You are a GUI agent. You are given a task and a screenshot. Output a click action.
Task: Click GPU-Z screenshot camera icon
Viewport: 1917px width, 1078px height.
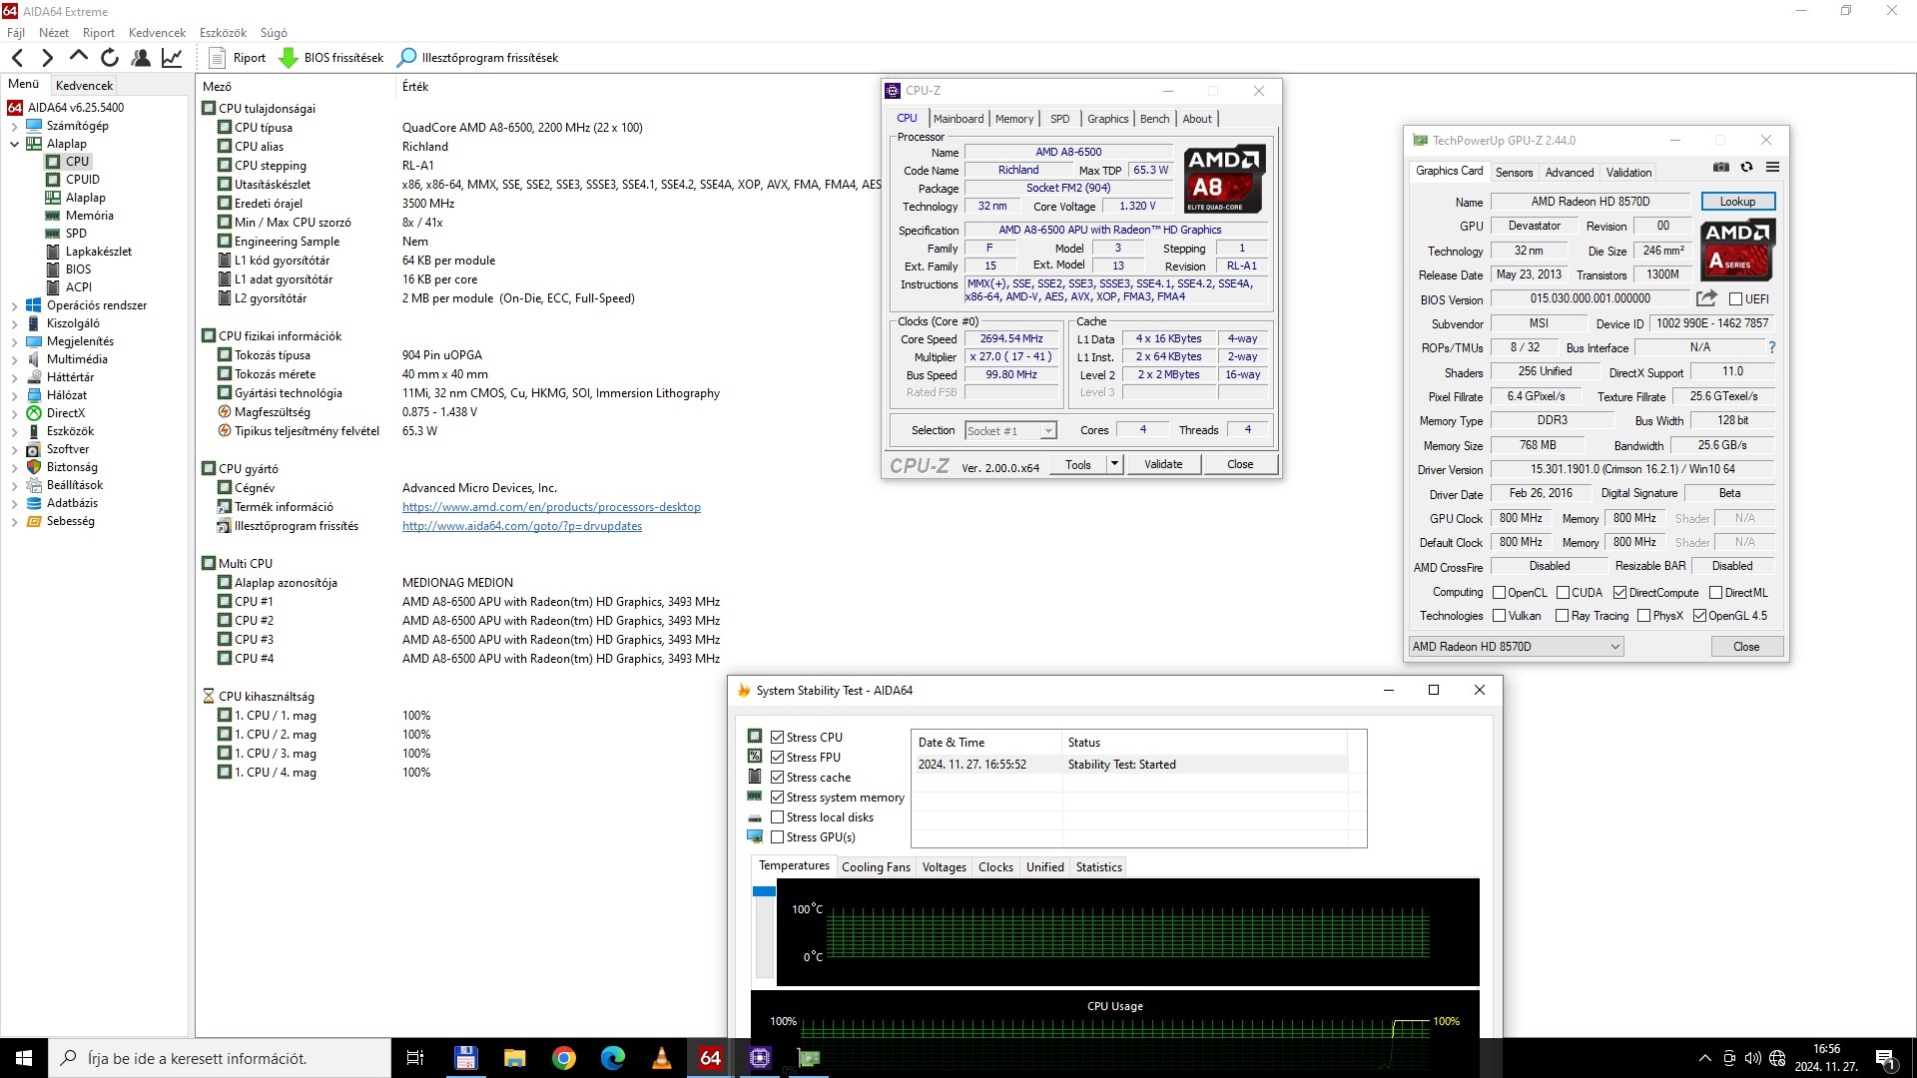coord(1721,168)
